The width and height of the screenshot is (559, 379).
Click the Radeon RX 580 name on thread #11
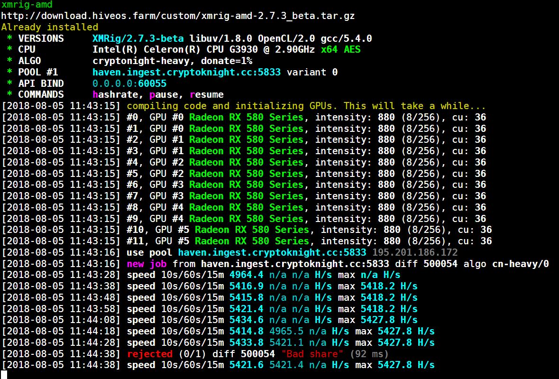(x=251, y=241)
